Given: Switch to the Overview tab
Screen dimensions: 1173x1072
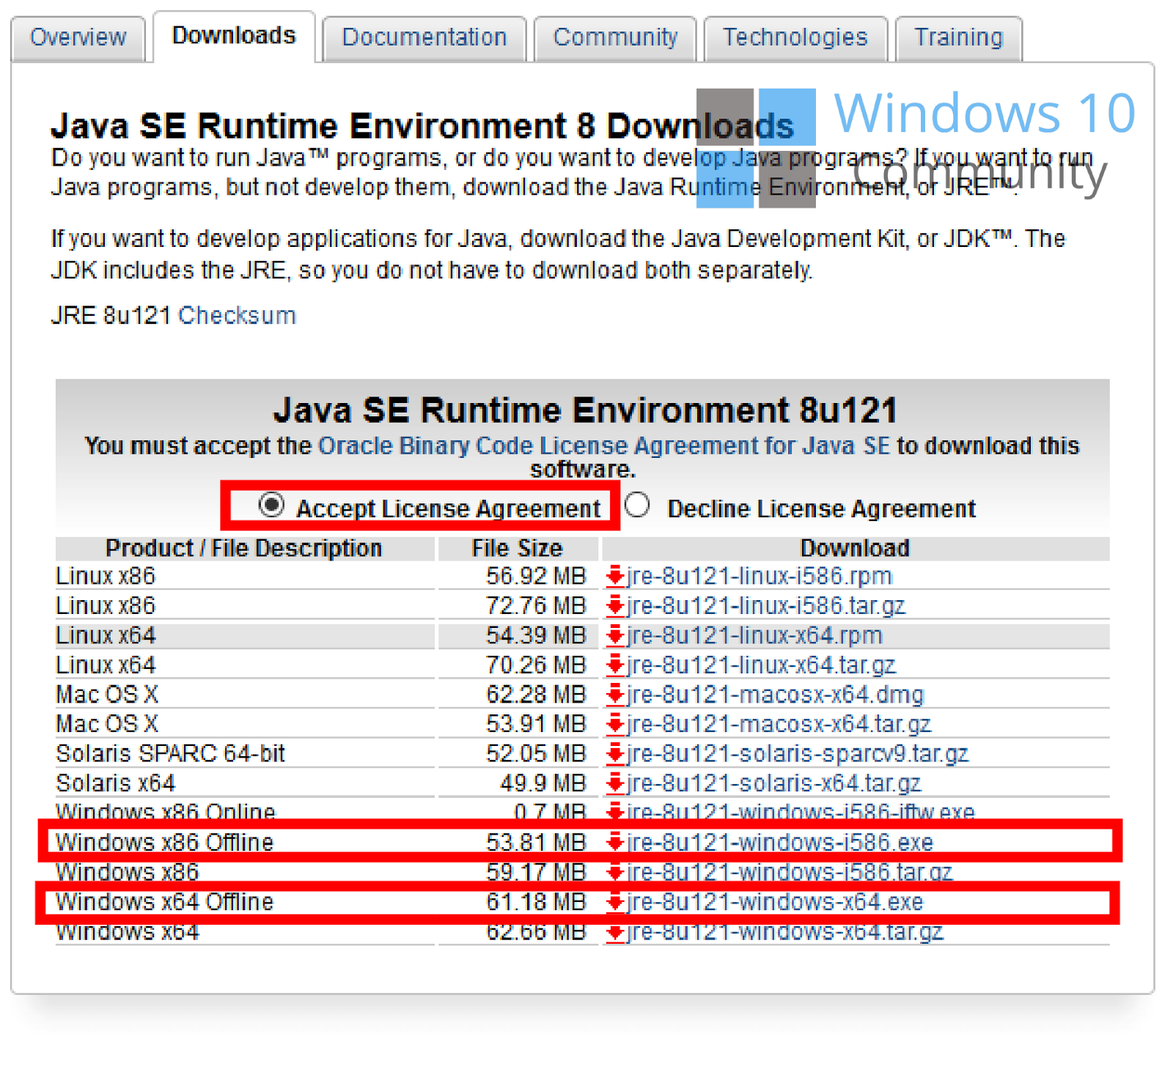Looking at the screenshot, I should point(78,37).
